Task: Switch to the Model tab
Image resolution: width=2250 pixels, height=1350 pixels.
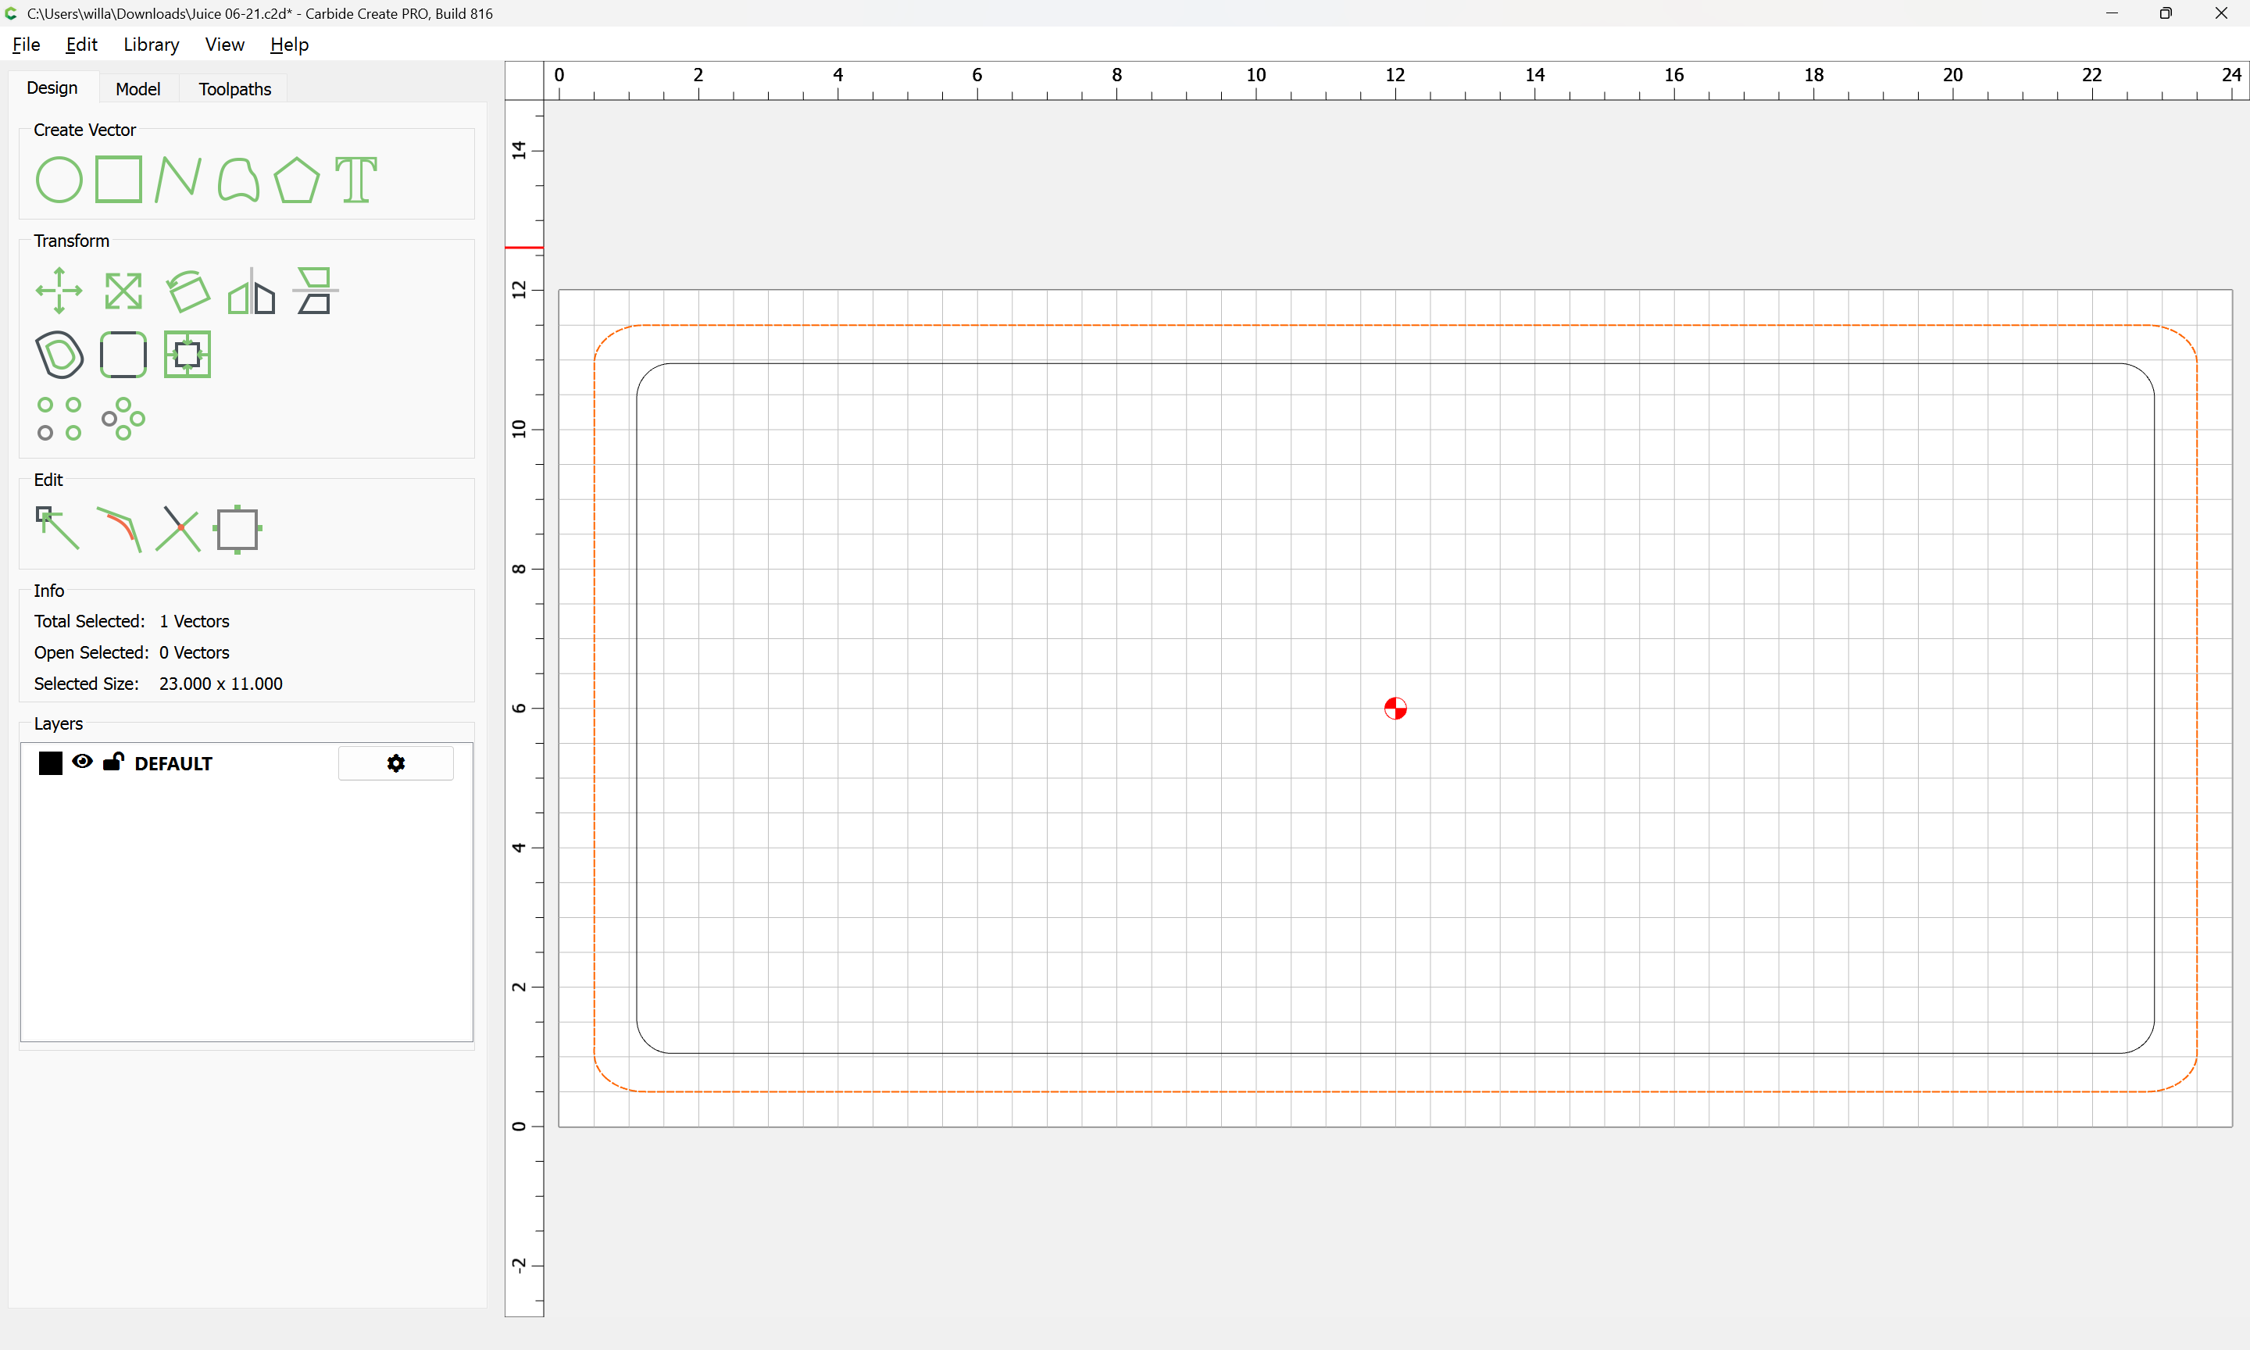Action: [138, 88]
